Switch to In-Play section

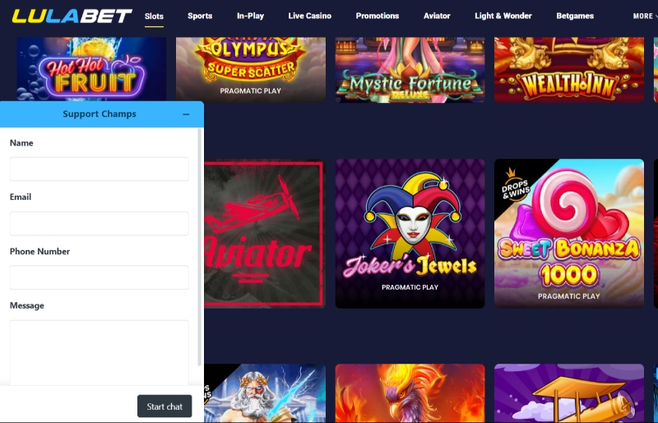pyautogui.click(x=250, y=16)
